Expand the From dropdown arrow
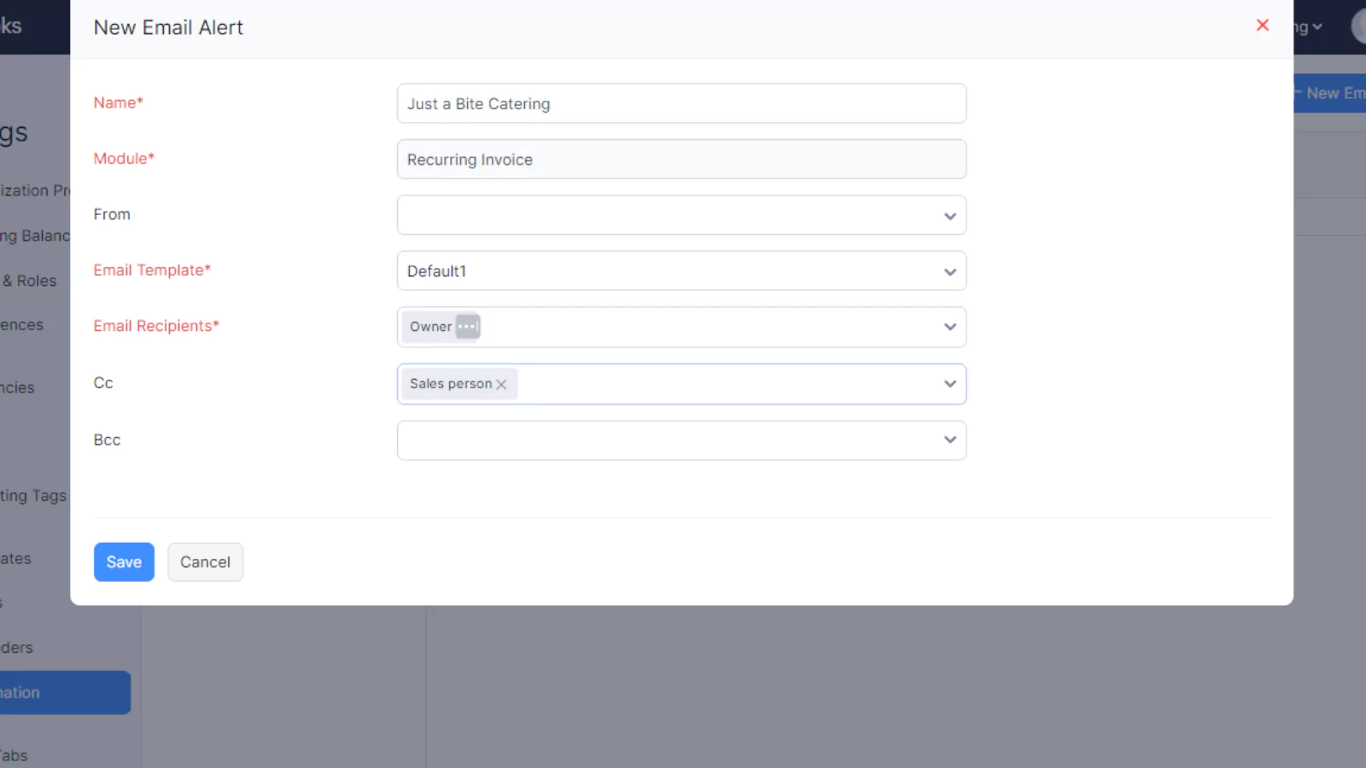 coord(949,216)
